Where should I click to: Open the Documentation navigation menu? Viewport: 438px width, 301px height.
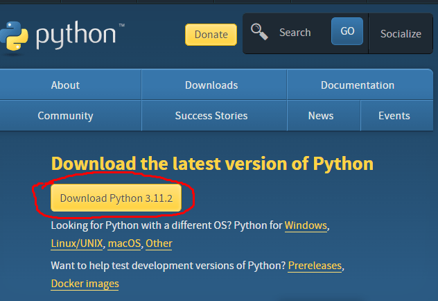point(357,85)
